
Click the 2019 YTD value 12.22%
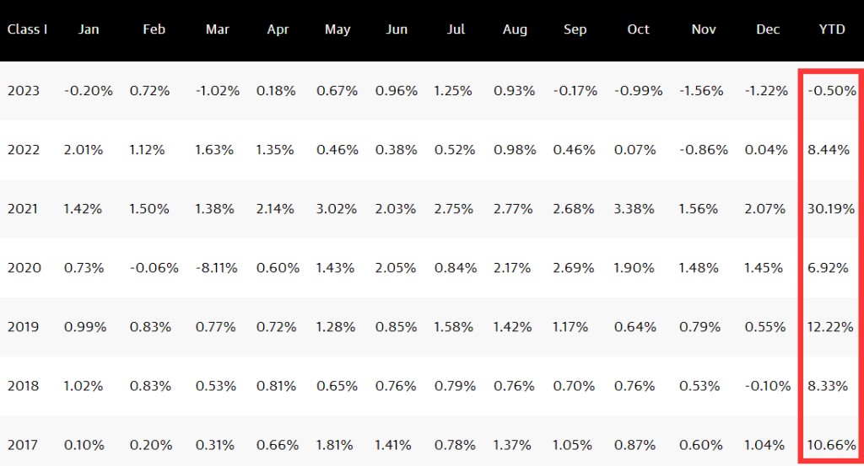831,327
